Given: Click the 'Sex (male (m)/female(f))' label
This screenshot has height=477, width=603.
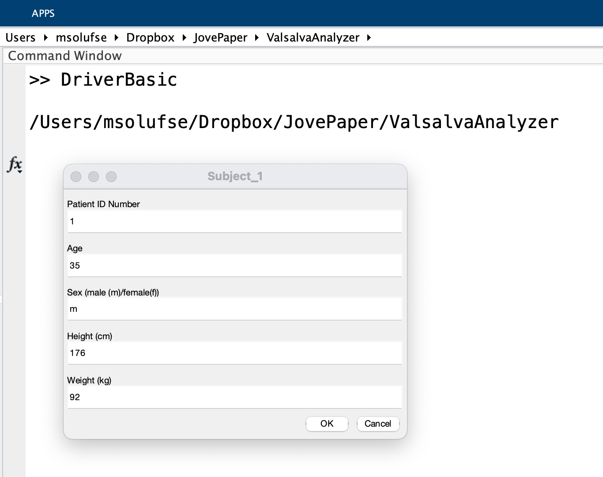Looking at the screenshot, I should tap(113, 292).
